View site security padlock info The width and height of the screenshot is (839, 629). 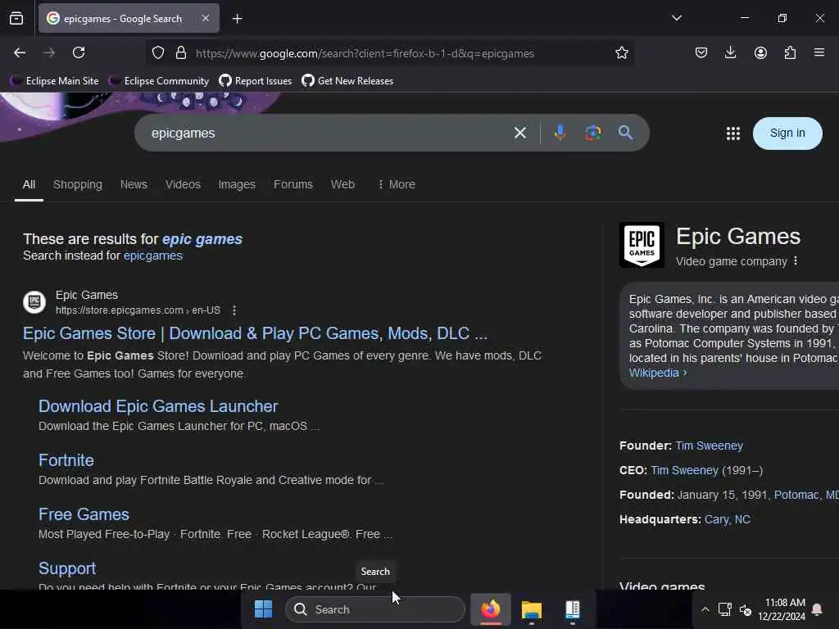coord(181,53)
